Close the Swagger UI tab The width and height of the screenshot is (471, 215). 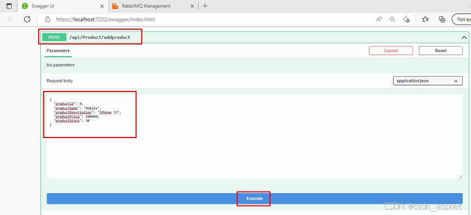pos(103,6)
